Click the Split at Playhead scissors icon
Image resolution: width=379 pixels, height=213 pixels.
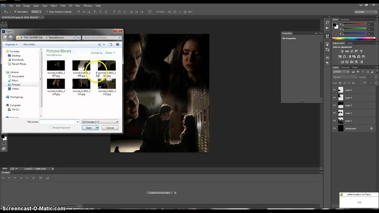click(41, 178)
